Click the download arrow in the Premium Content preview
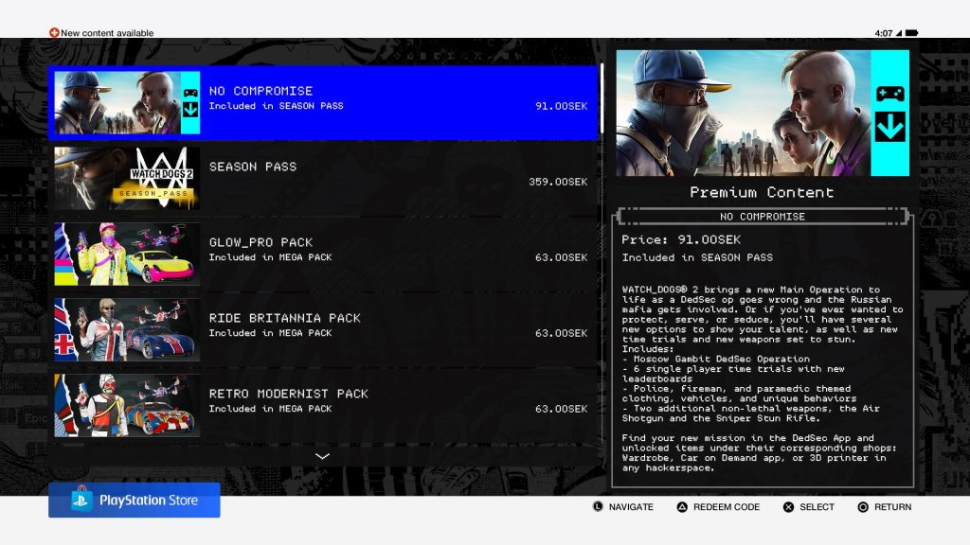970x545 pixels. coord(890,127)
